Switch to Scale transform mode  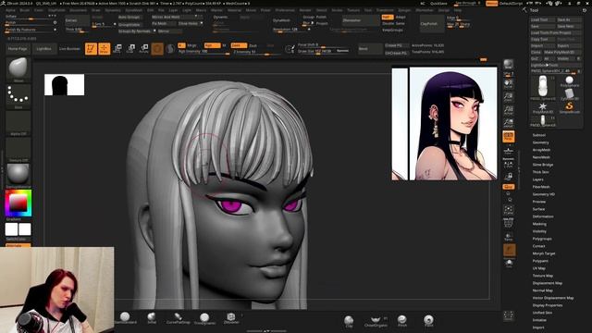tap(130, 49)
